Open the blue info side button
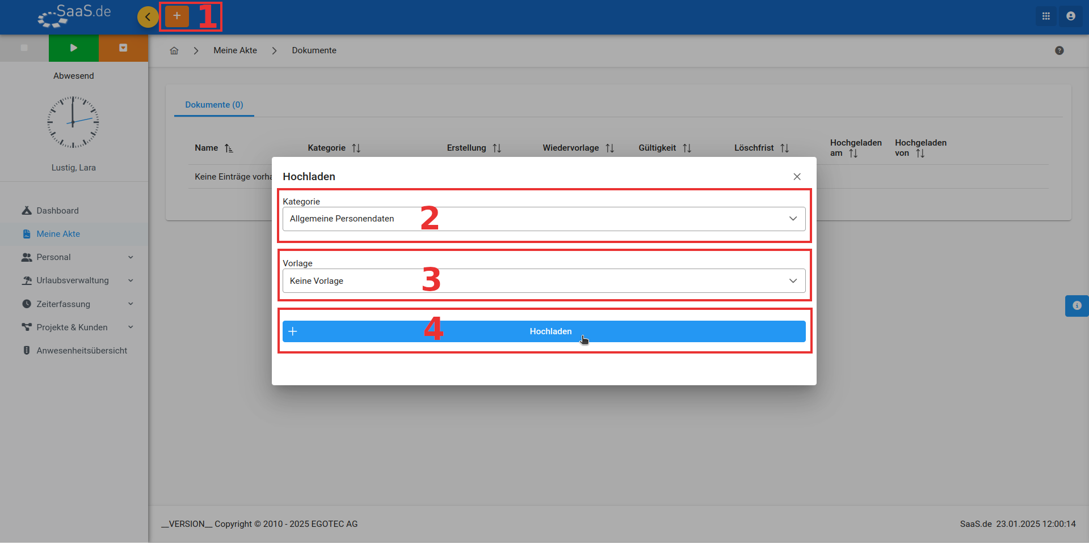Image resolution: width=1089 pixels, height=545 pixels. coord(1077,306)
